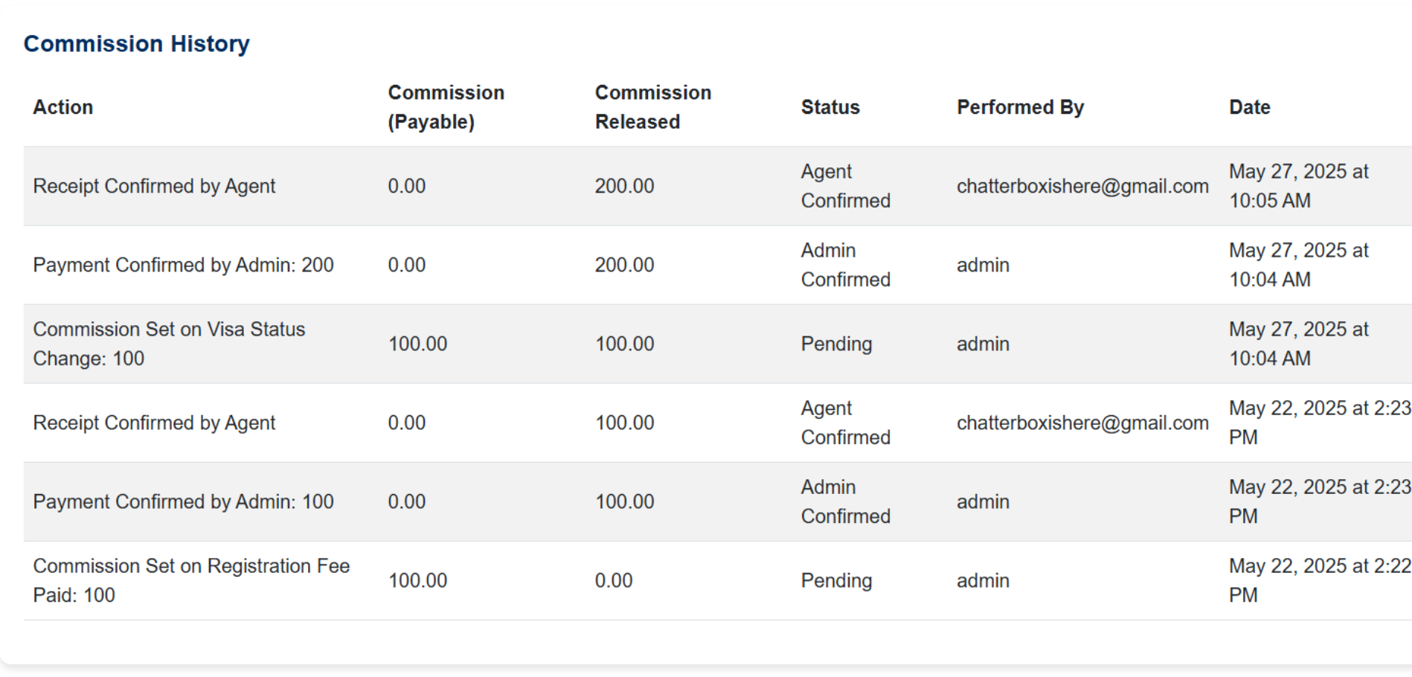
Task: Click Commission Set on Visa Status Change action
Action: pos(169,344)
